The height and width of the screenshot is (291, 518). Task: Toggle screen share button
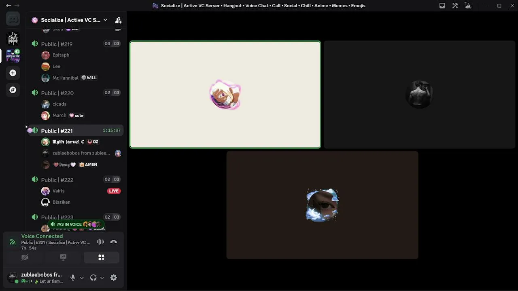63,257
